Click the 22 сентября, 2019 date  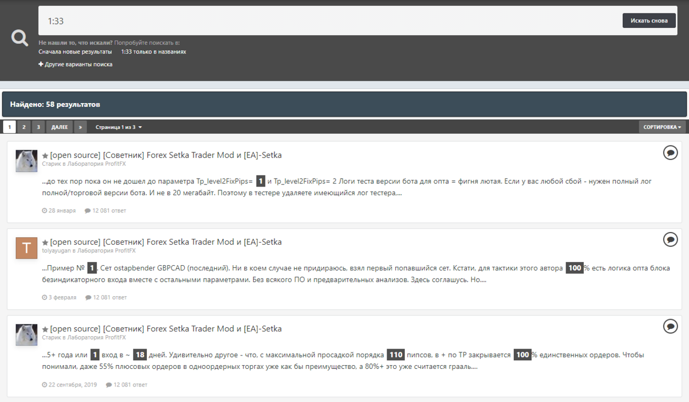[x=73, y=385]
